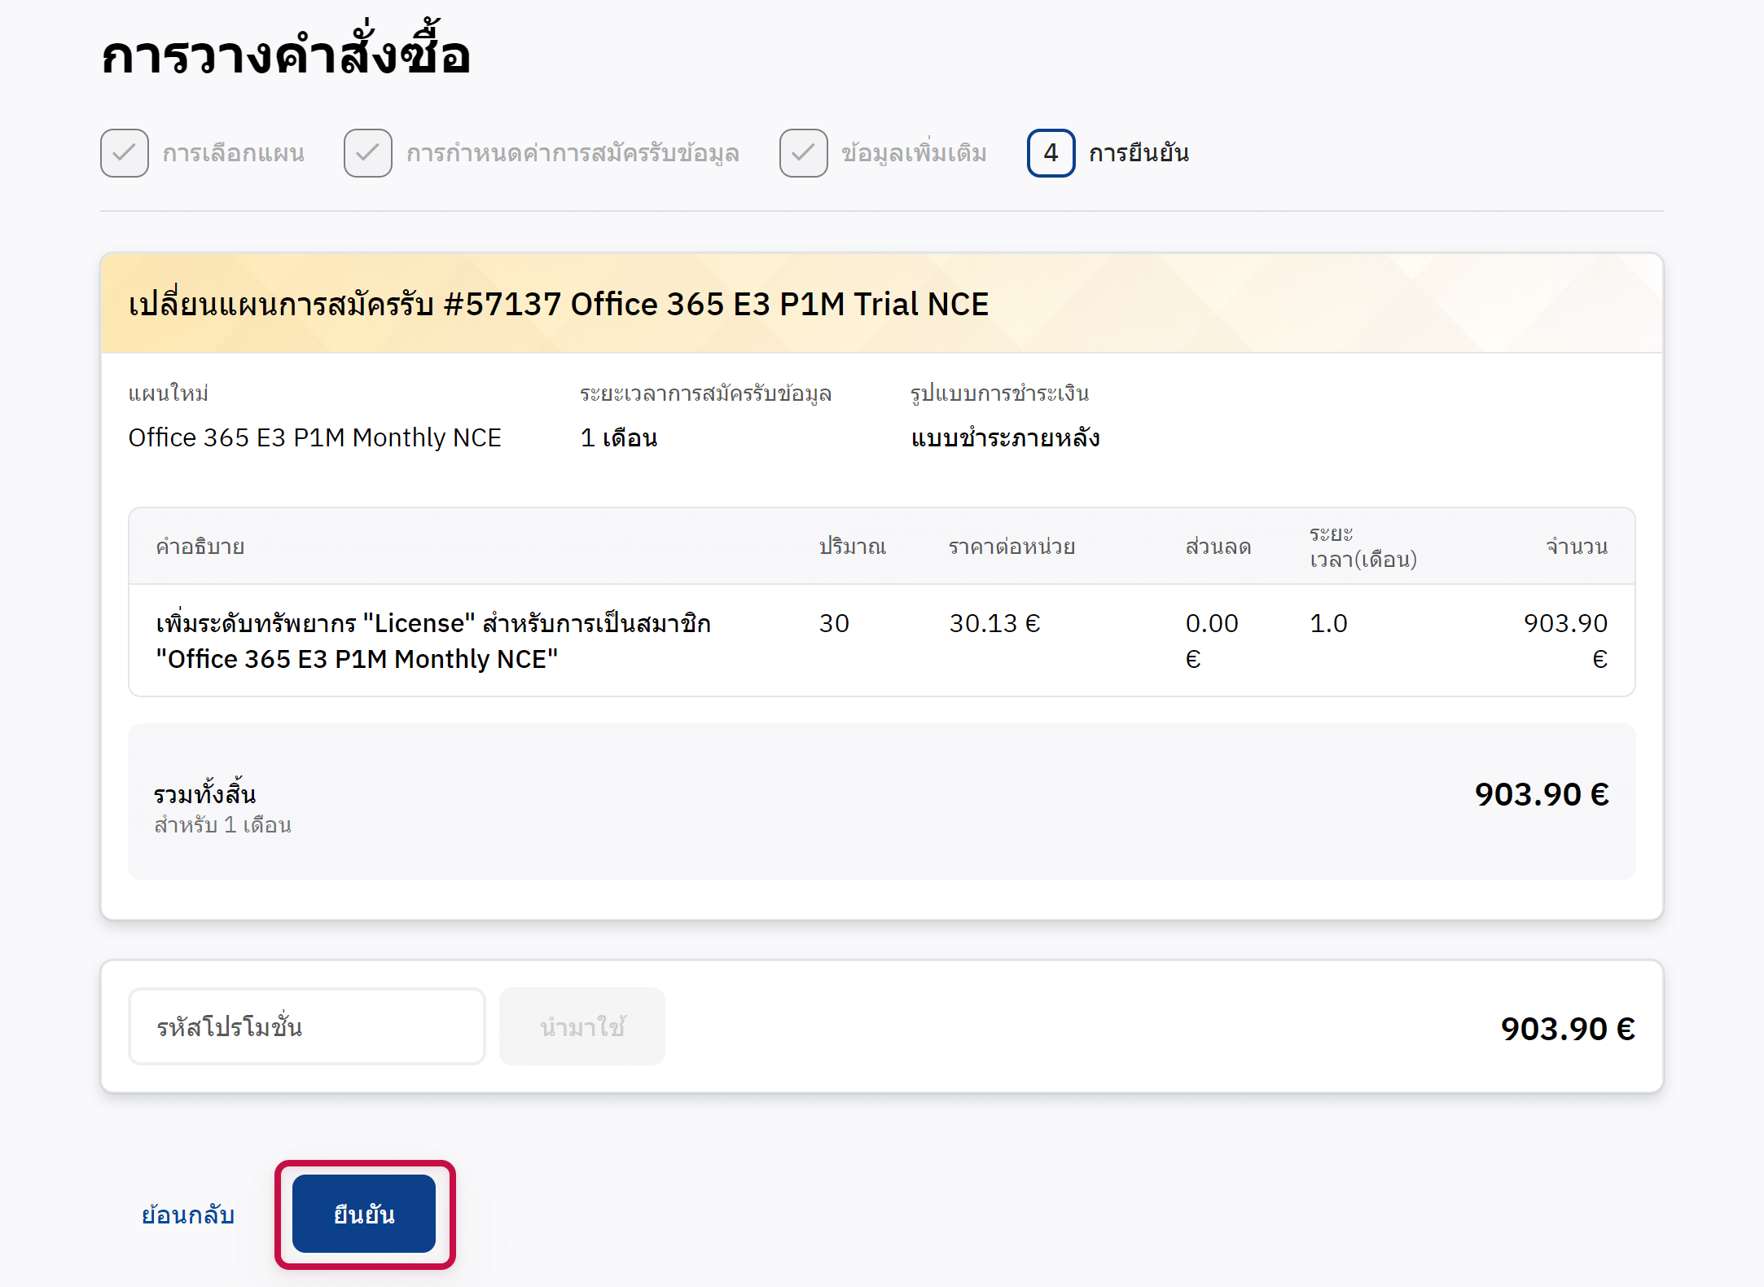The image size is (1764, 1287).
Task: Click the subscription configuration step checkmark icon
Action: [x=368, y=153]
